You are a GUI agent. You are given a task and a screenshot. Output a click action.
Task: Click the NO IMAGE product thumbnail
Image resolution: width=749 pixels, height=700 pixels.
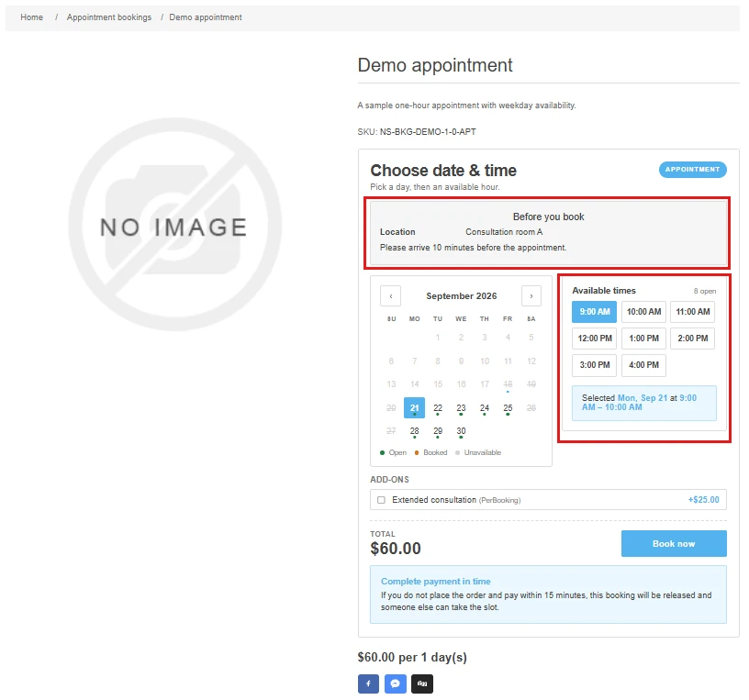point(174,225)
